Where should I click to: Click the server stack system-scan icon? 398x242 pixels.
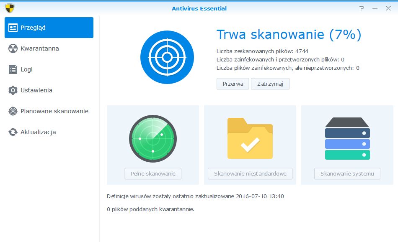click(x=347, y=138)
